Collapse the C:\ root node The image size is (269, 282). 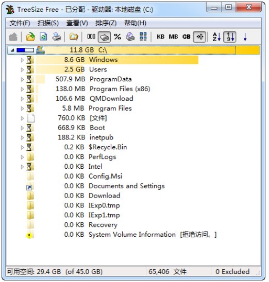(12, 50)
